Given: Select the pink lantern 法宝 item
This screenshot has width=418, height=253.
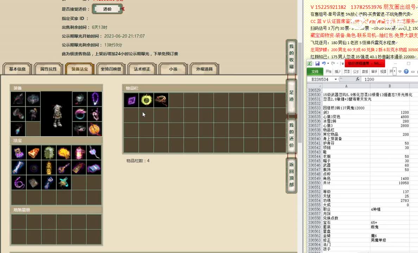Looking at the screenshot, I should pyautogui.click(x=79, y=153).
